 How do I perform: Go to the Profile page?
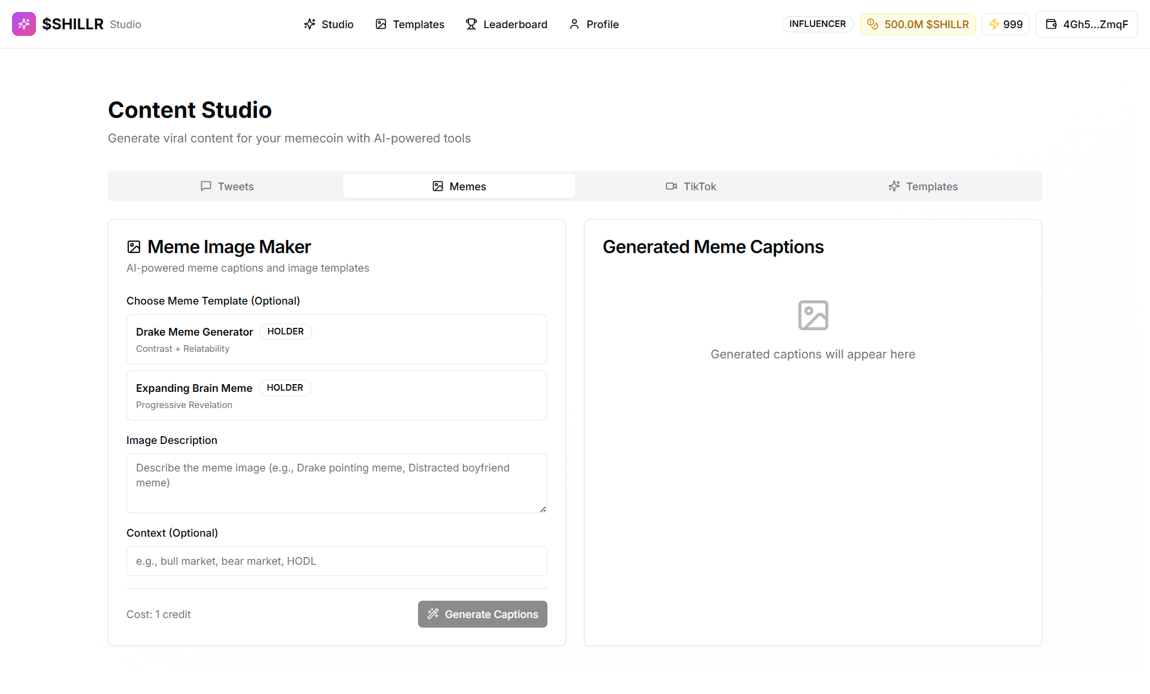pos(594,24)
